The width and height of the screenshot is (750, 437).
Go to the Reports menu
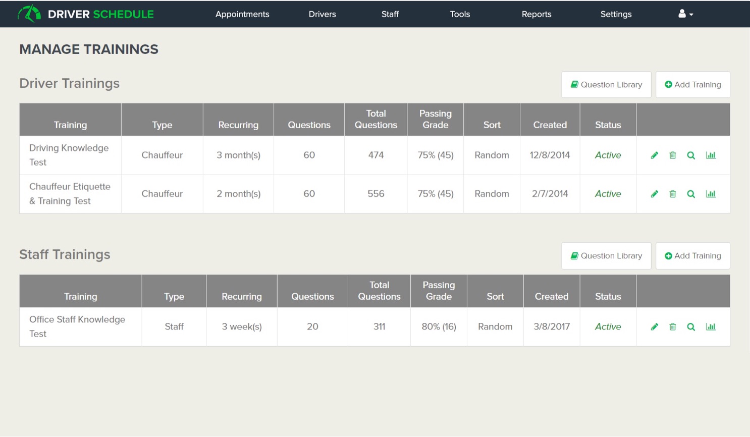coord(536,14)
